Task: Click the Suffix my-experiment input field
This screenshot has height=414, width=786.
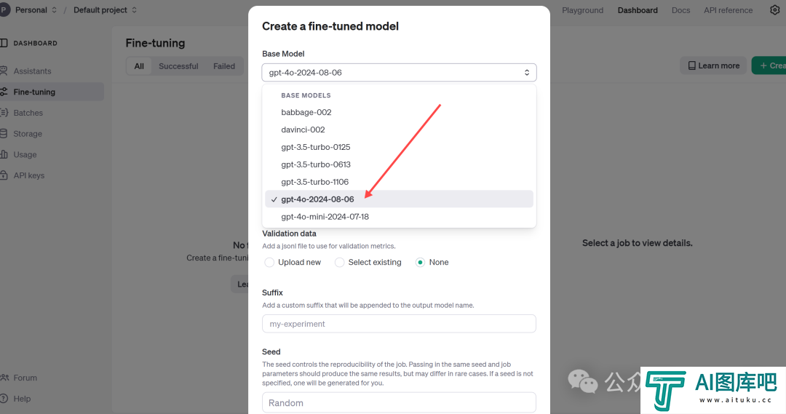Action: [x=399, y=324]
